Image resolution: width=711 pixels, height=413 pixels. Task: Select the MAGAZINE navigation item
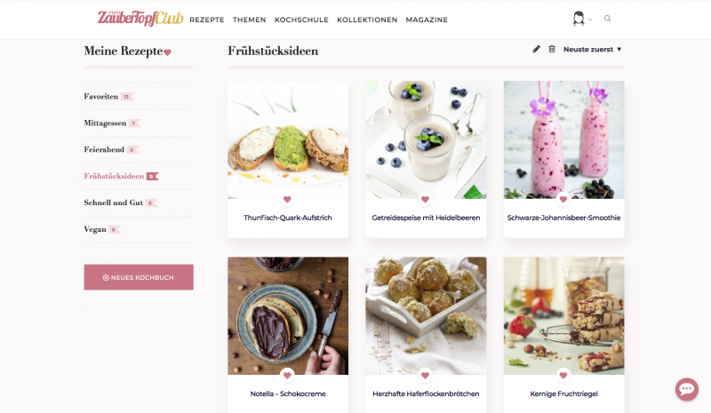point(427,20)
